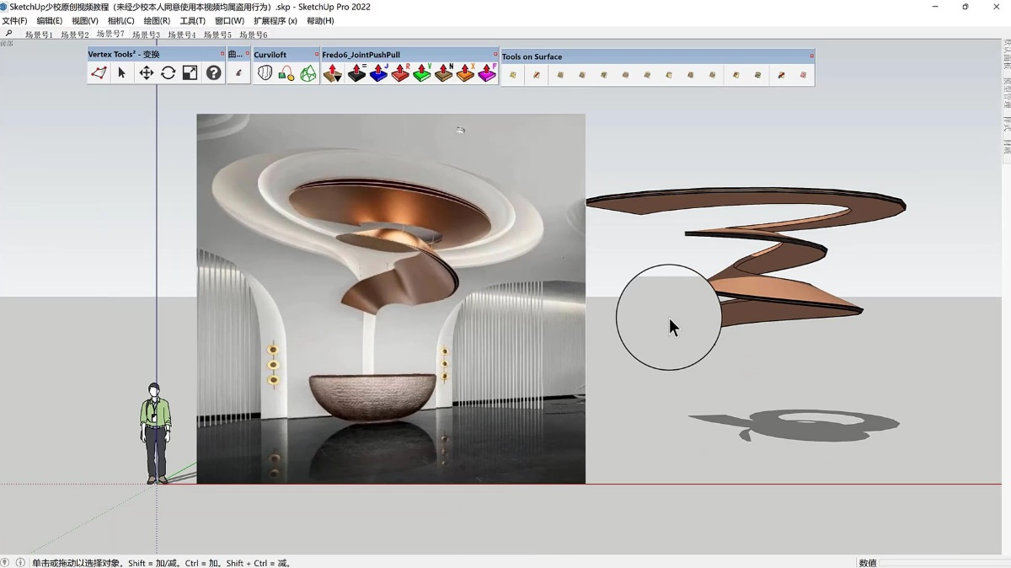Open the 文件(F) menu
Viewport: 1011px width, 568px height.
[14, 21]
